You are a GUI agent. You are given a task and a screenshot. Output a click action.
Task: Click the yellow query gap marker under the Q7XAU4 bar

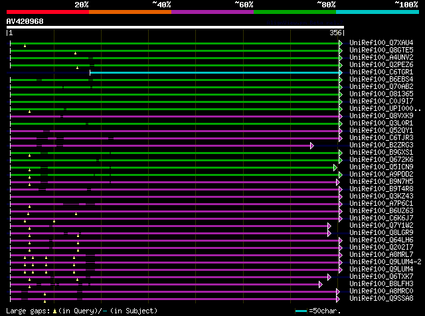[x=25, y=46]
